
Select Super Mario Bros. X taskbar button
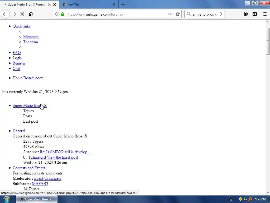pos(37,199)
